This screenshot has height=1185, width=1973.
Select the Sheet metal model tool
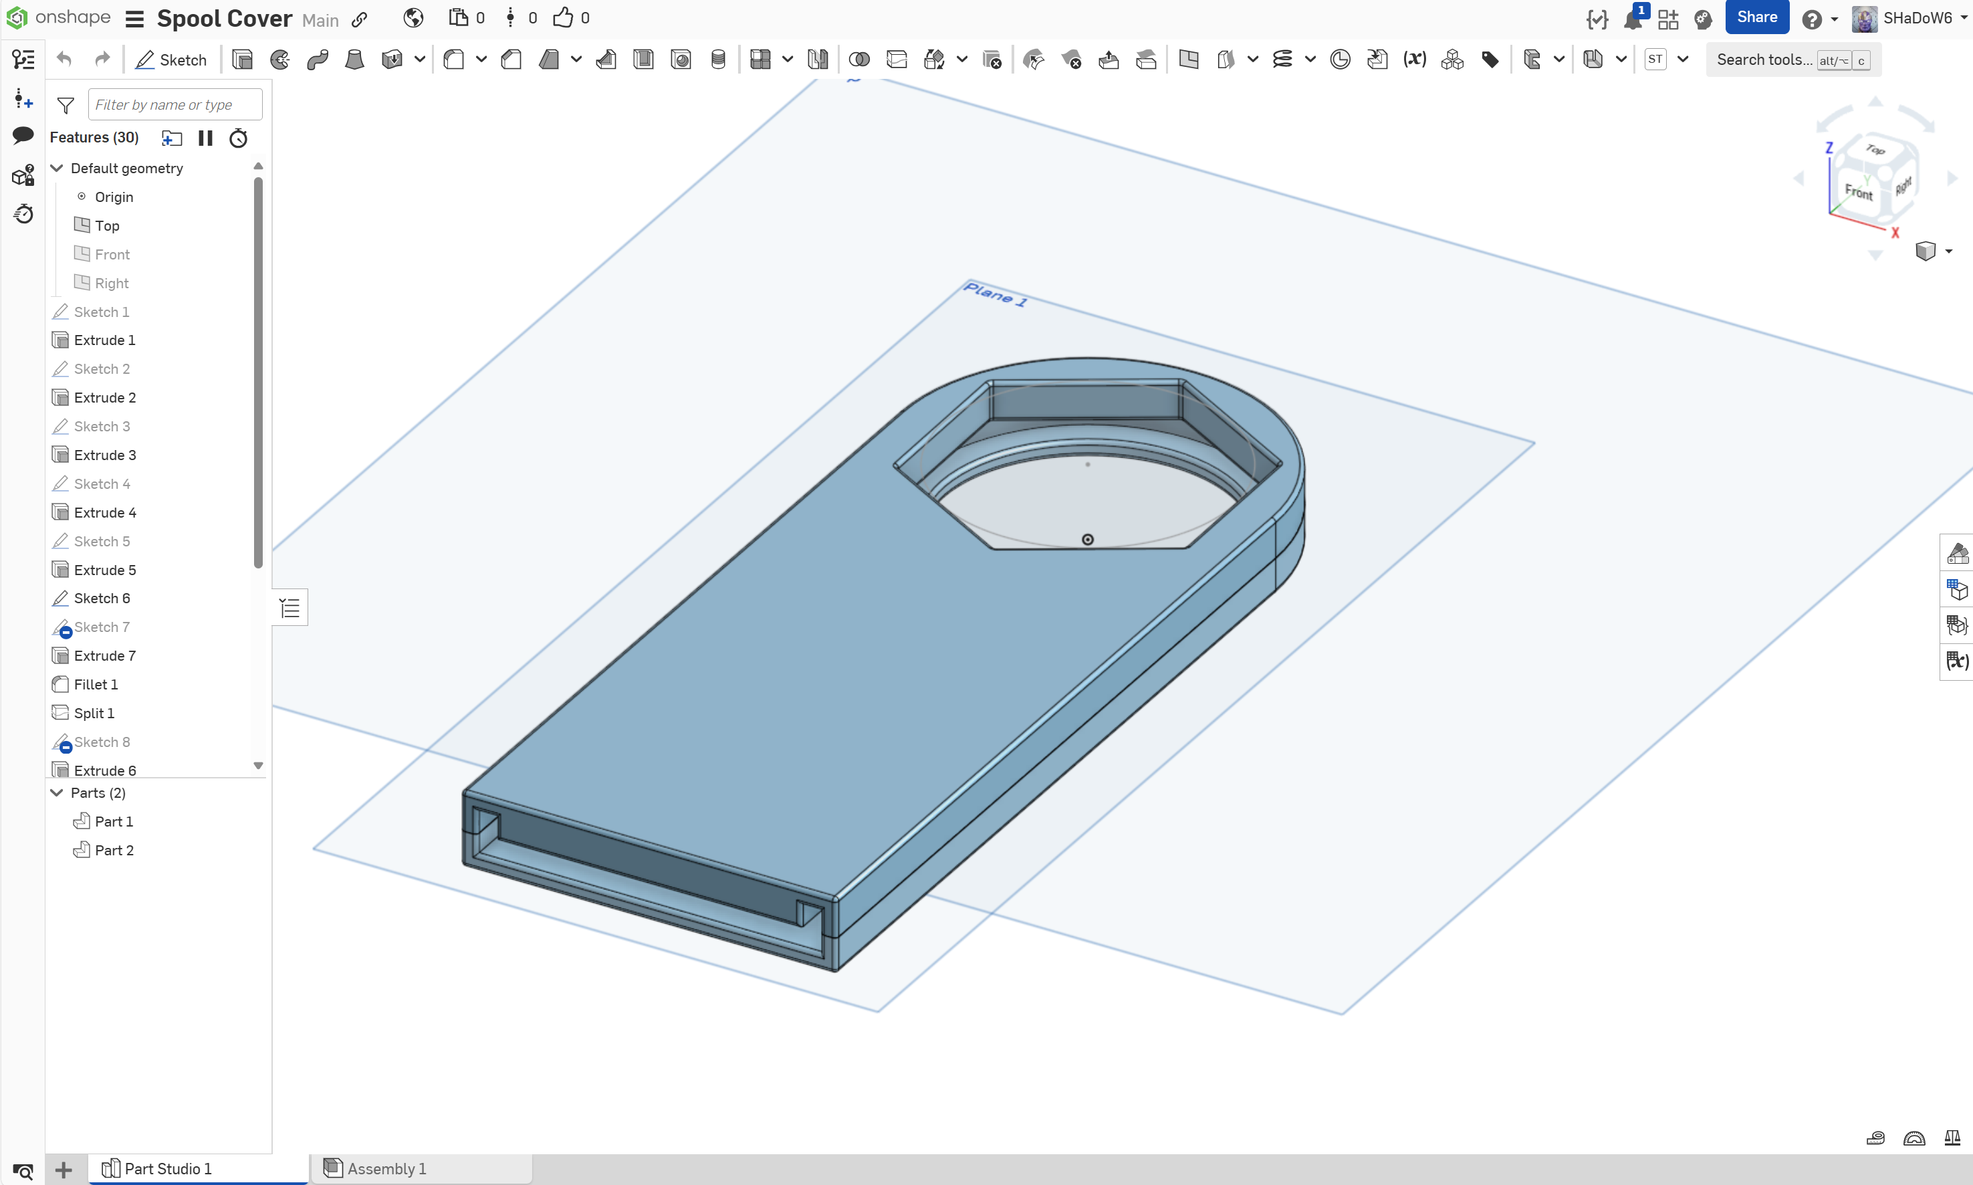[x=1532, y=60]
